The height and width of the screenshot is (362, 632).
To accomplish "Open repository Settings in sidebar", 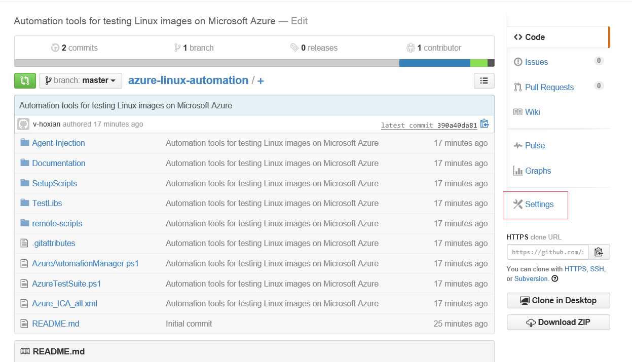I will click(x=539, y=204).
